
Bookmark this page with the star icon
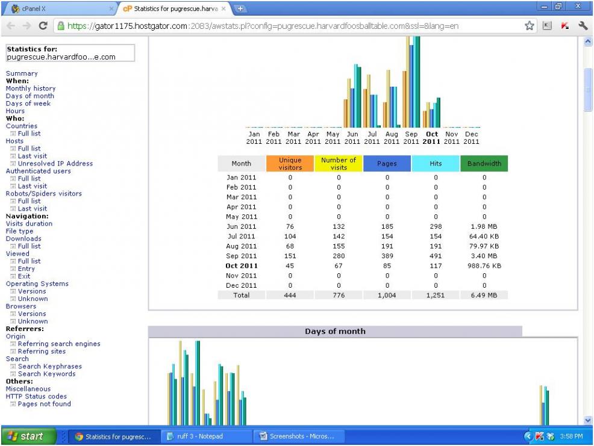coord(531,26)
